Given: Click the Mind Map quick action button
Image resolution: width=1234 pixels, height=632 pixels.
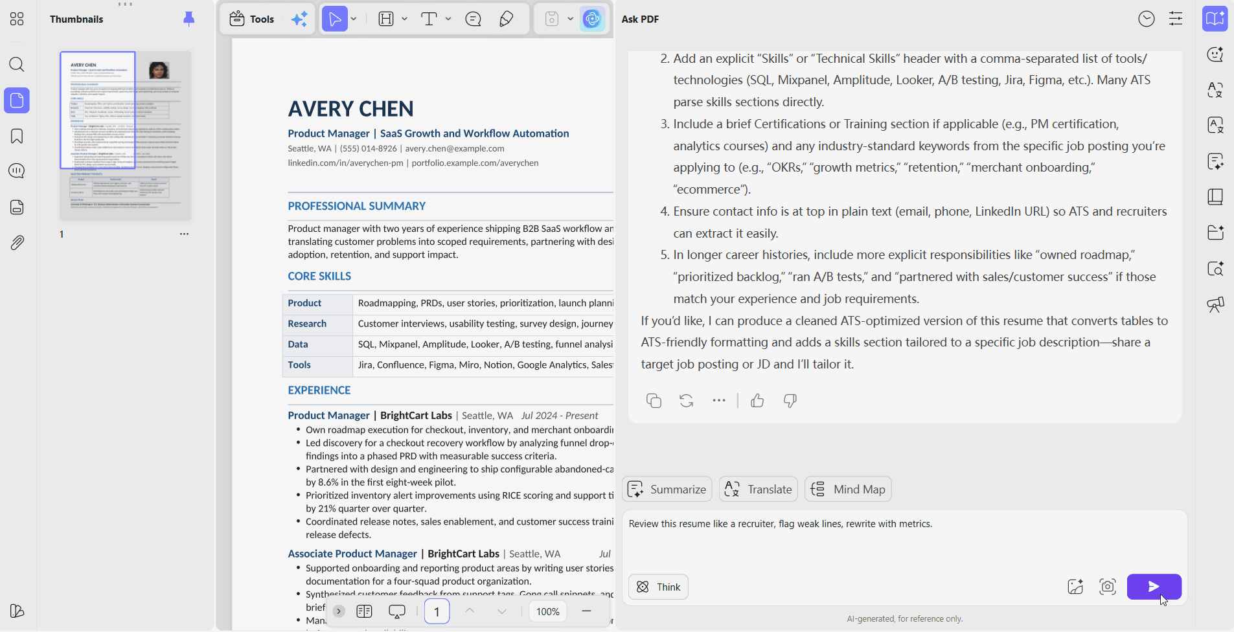Looking at the screenshot, I should click(848, 490).
